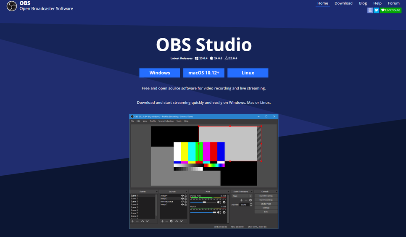406x237 pixels.
Task: Pop out the Controls dock with its header icon
Action: coord(277,192)
